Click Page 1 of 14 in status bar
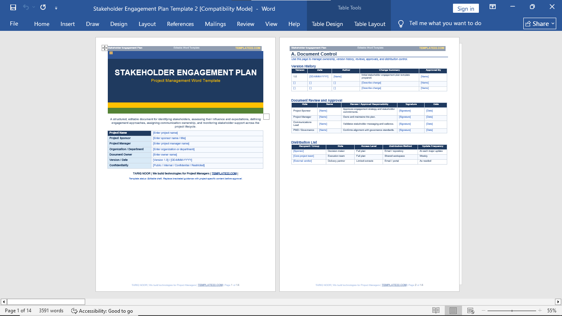The image size is (562, 316). [18, 311]
